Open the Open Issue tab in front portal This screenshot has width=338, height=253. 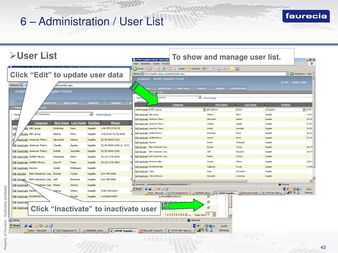[x=183, y=88]
